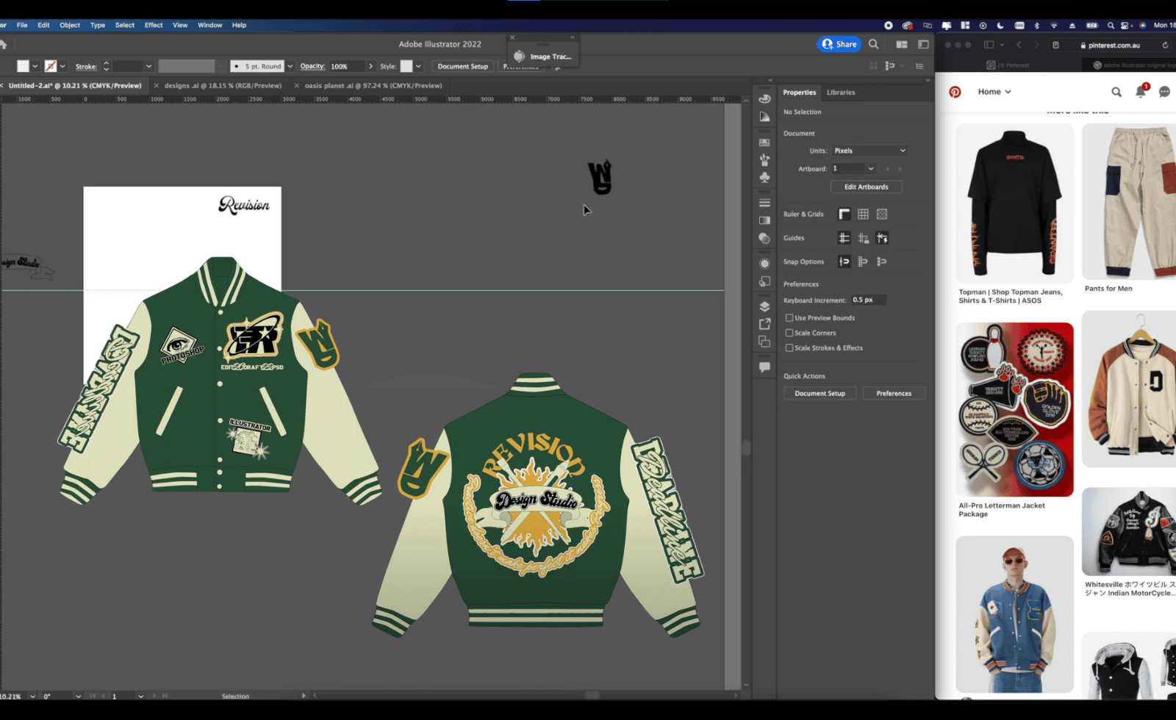Viewport: 1176px width, 720px height.
Task: Toggle Show Rulers in Ruler & Grids
Action: click(x=845, y=214)
